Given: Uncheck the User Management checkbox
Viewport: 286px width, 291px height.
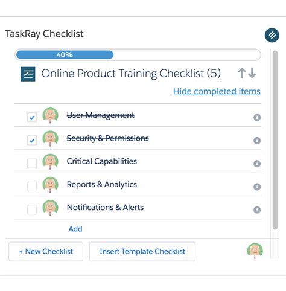Looking at the screenshot, I should click(32, 117).
